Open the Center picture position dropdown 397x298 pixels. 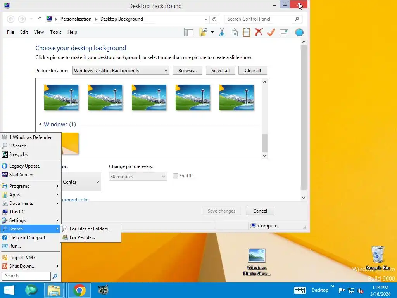pos(81,182)
